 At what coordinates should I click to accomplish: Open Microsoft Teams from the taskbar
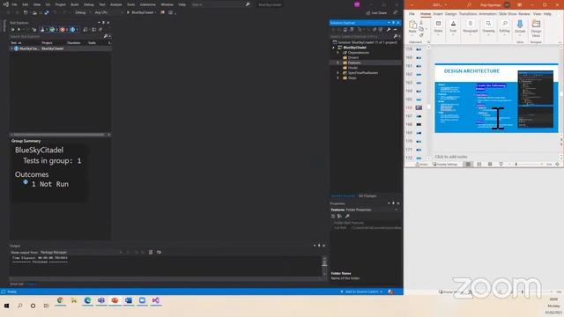[x=101, y=300]
